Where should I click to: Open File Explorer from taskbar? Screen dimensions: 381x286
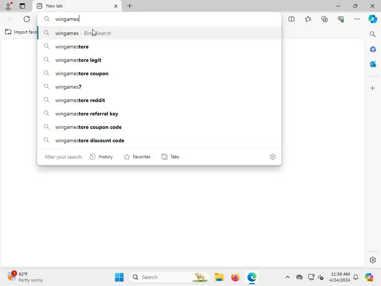click(x=219, y=277)
